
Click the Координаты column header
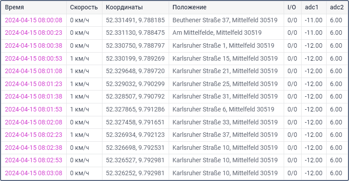(x=124, y=8)
